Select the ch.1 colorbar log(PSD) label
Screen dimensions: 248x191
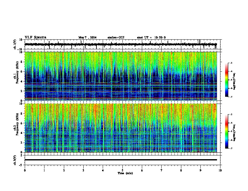click(x=234, y=81)
